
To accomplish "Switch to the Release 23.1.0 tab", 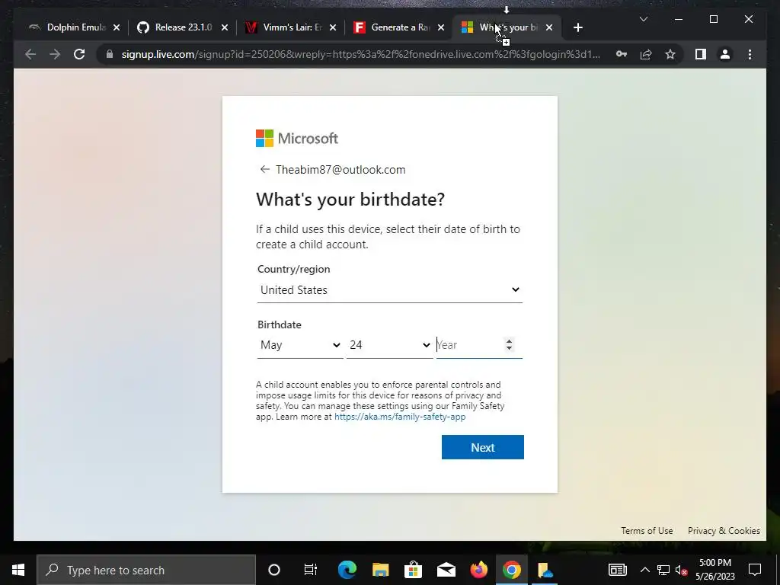I will point(183,27).
